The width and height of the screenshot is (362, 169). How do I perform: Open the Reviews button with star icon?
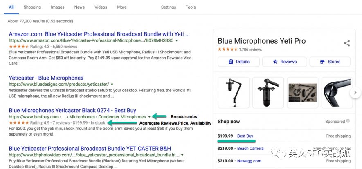click(x=284, y=62)
